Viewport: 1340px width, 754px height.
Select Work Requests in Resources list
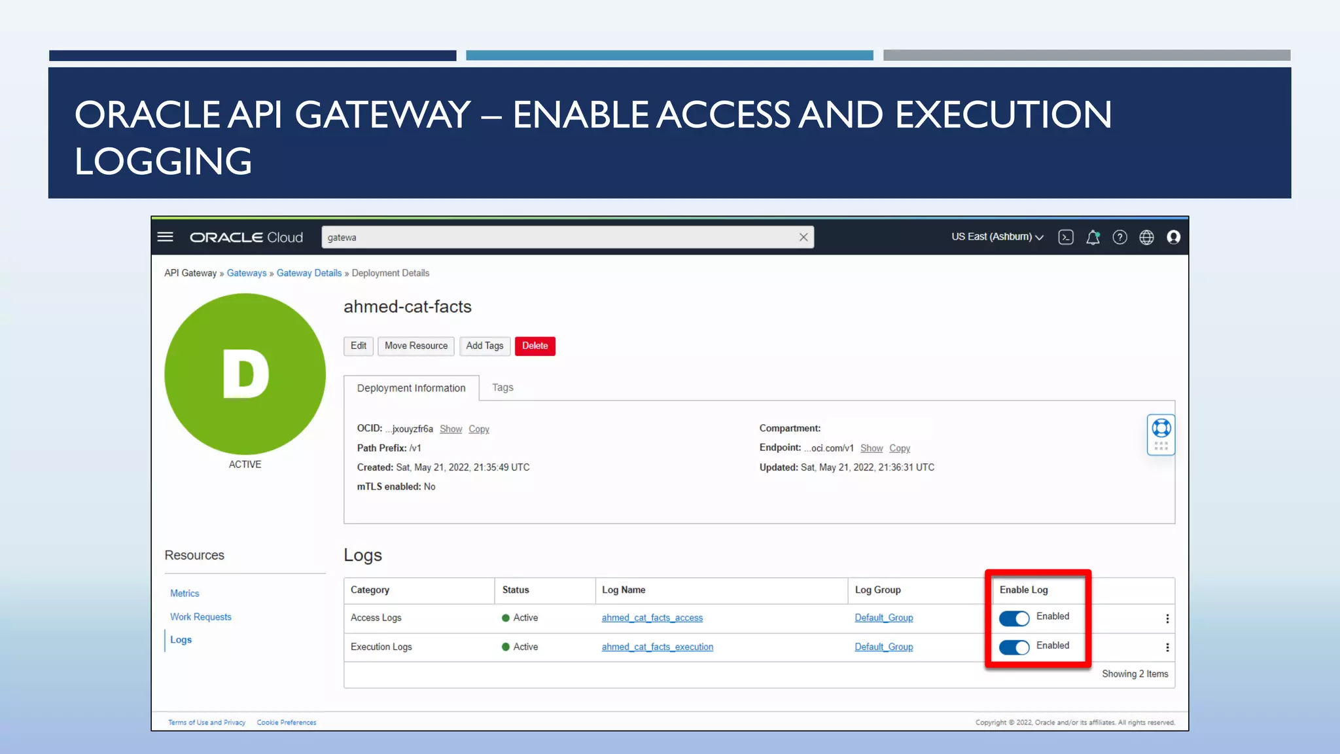click(201, 617)
